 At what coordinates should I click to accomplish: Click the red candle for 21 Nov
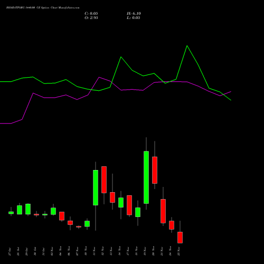point(163,211)
